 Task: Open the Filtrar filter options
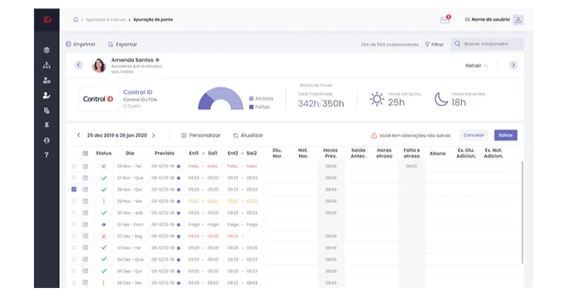point(434,45)
